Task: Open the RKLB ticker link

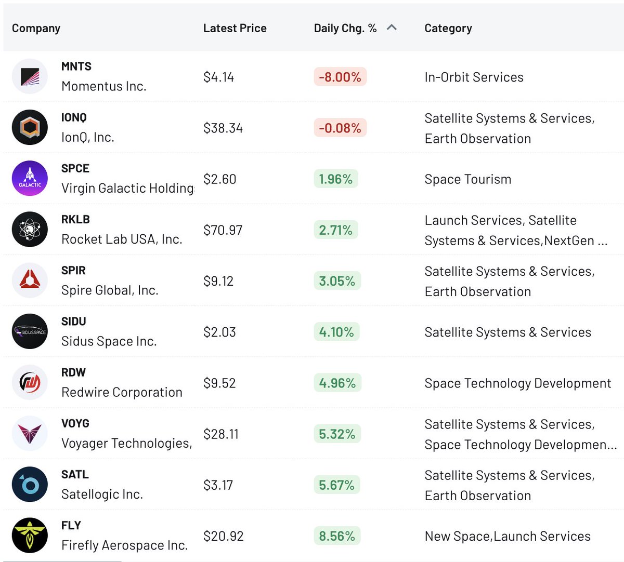Action: 75,219
